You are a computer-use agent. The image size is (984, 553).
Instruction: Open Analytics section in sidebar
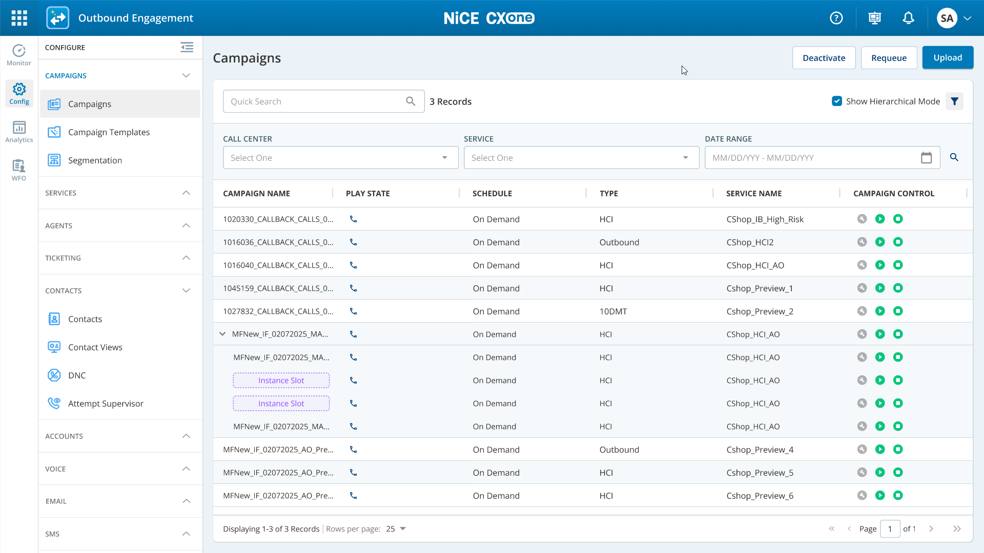[19, 132]
